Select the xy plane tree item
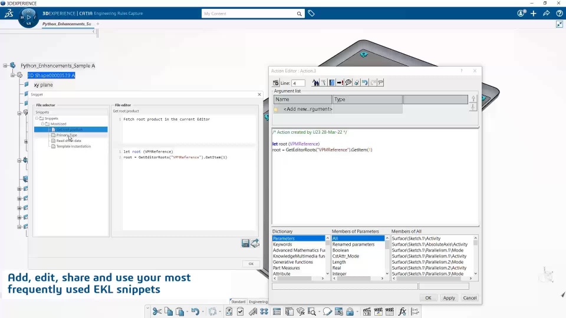Image resolution: width=566 pixels, height=318 pixels. pos(43,85)
